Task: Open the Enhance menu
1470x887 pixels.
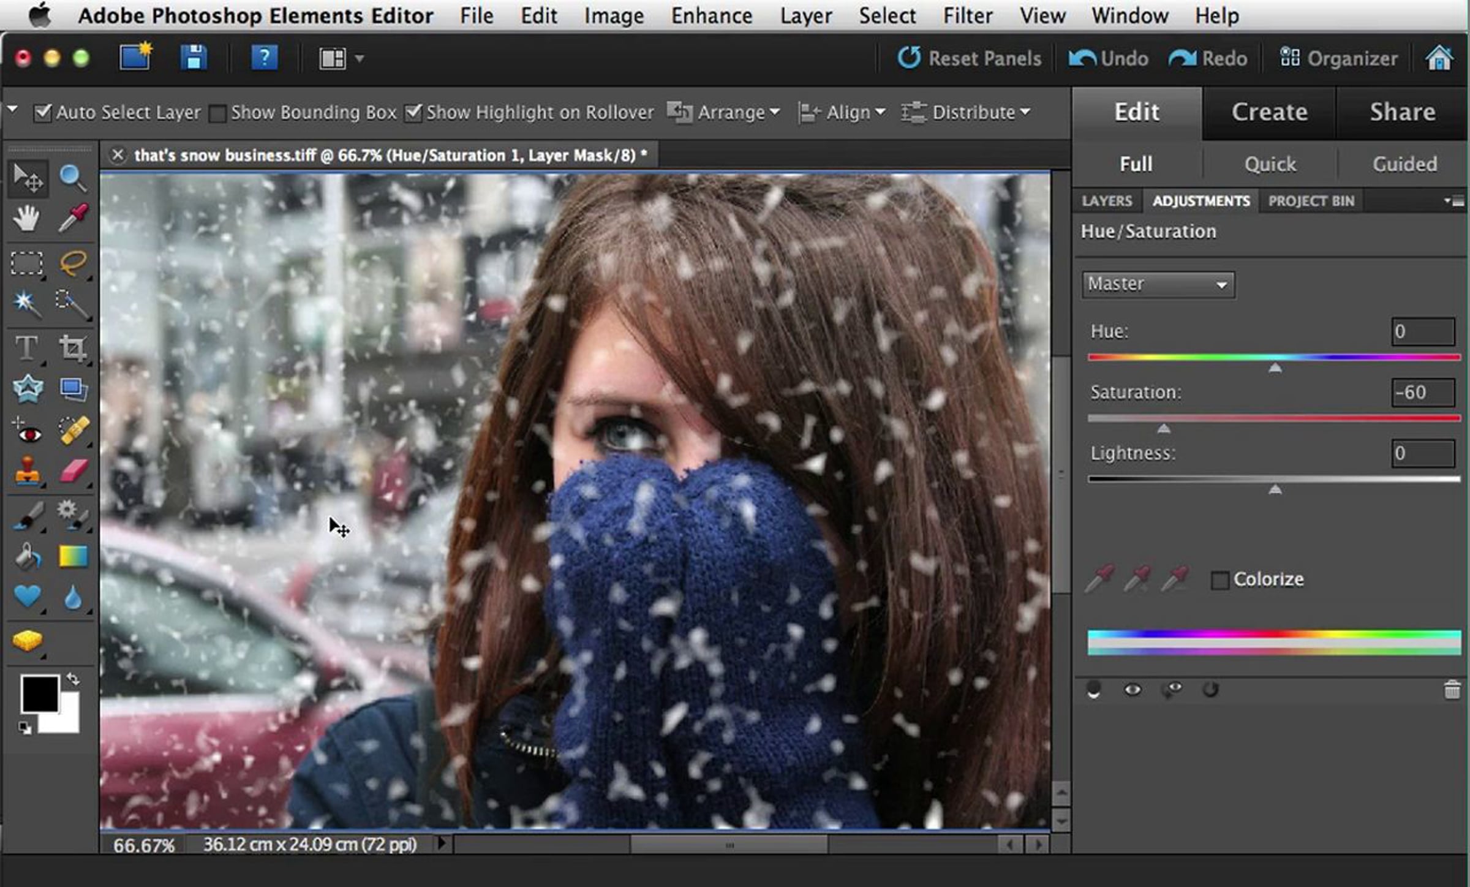Action: coord(711,15)
